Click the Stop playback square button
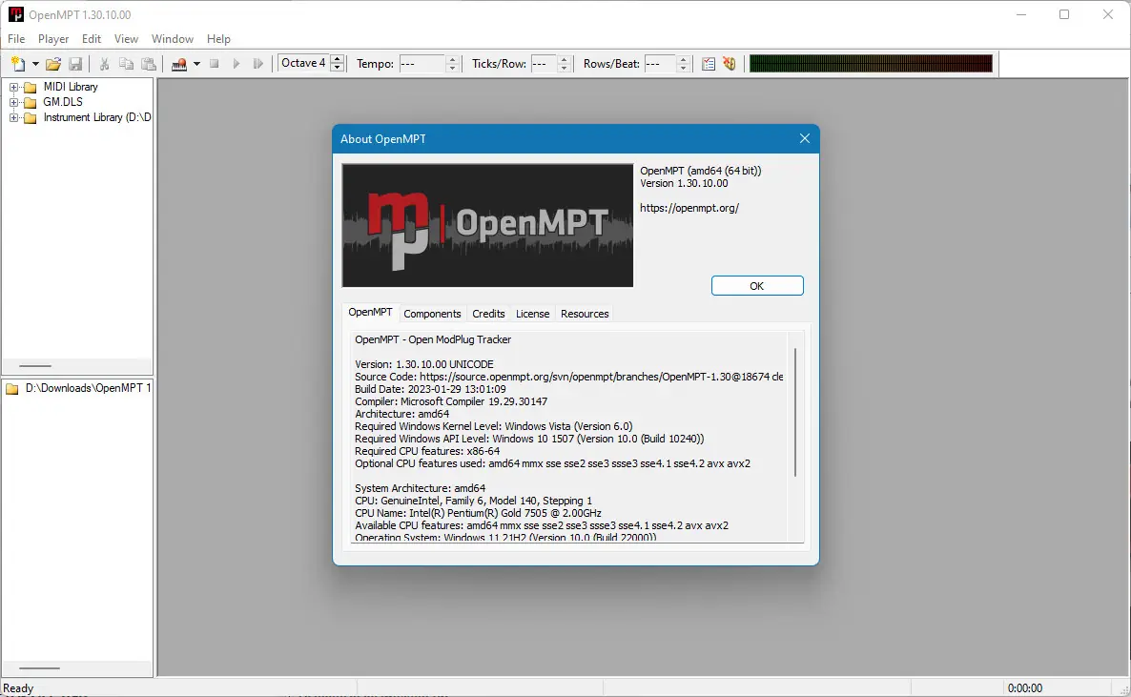Image resolution: width=1131 pixels, height=697 pixels. pyautogui.click(x=215, y=64)
